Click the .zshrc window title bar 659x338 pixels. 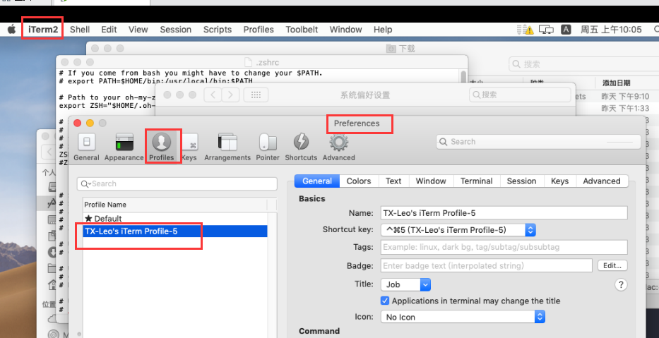(262, 62)
